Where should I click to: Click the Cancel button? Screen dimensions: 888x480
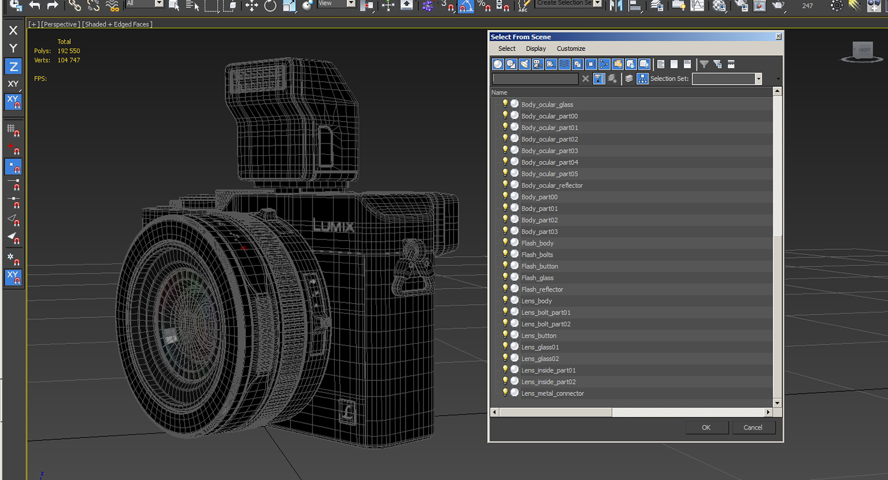(x=752, y=427)
